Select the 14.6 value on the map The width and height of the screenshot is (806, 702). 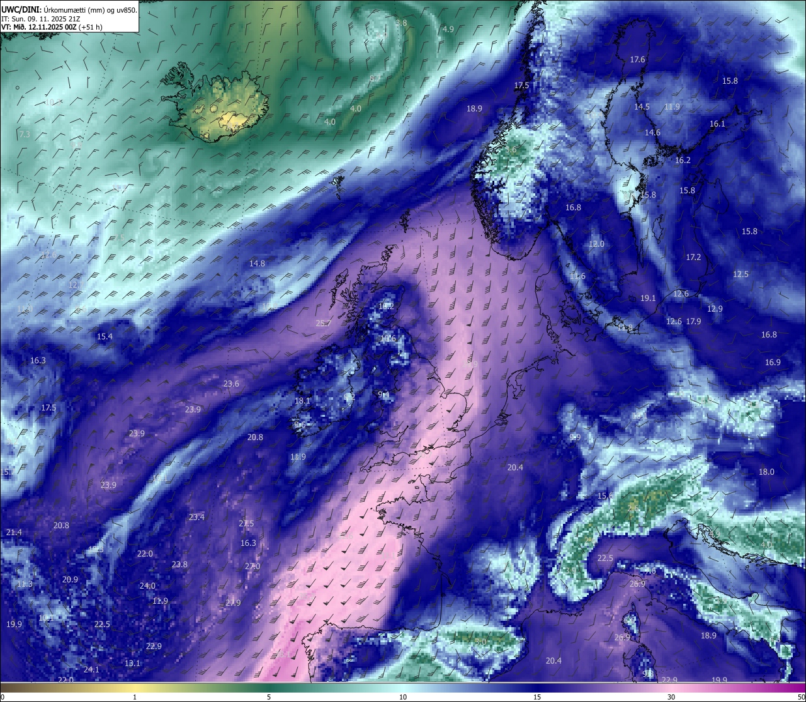pyautogui.click(x=652, y=133)
